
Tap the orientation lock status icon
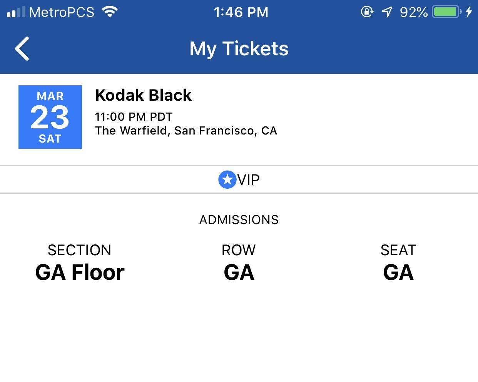pyautogui.click(x=367, y=12)
